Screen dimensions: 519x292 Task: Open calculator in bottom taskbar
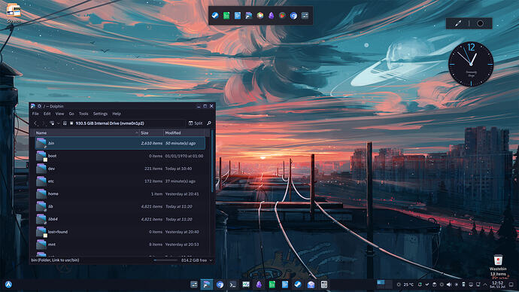pos(324,284)
